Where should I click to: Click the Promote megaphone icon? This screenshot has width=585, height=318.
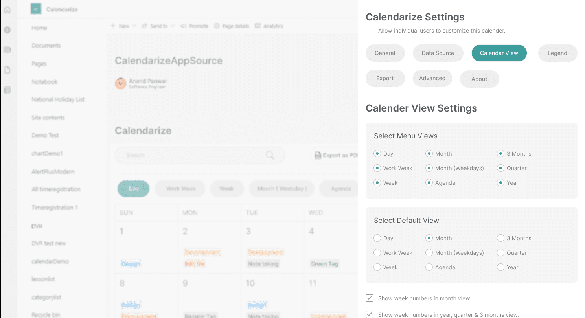[x=183, y=26]
